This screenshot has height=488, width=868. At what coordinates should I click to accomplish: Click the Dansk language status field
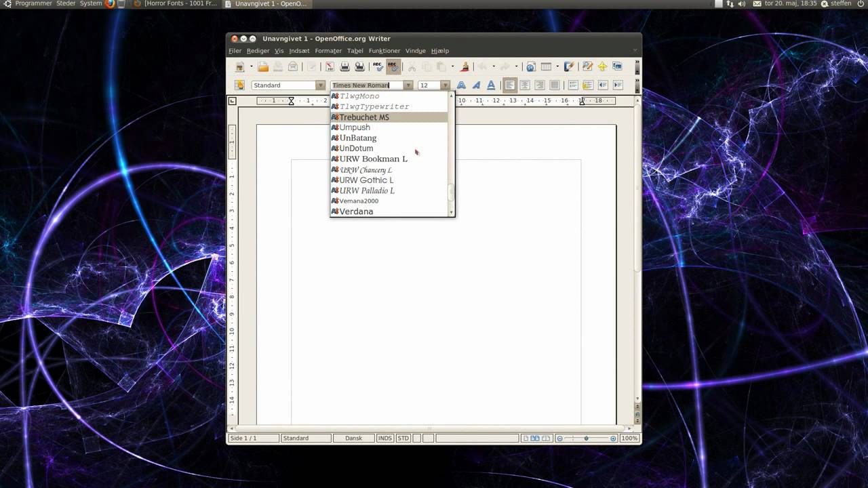pyautogui.click(x=354, y=439)
